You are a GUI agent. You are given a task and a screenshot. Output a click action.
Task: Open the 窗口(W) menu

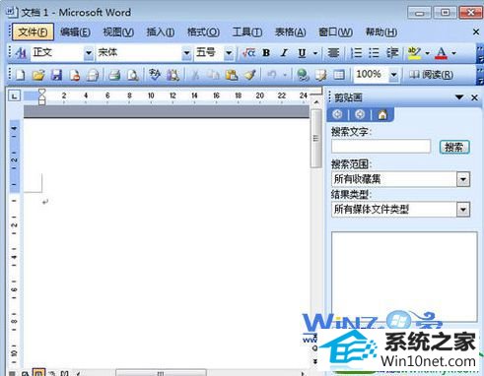[x=335, y=32]
